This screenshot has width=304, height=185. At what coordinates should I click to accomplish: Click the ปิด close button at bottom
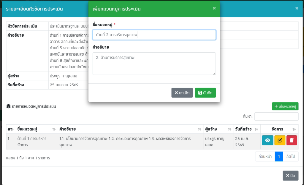pyautogui.click(x=290, y=176)
